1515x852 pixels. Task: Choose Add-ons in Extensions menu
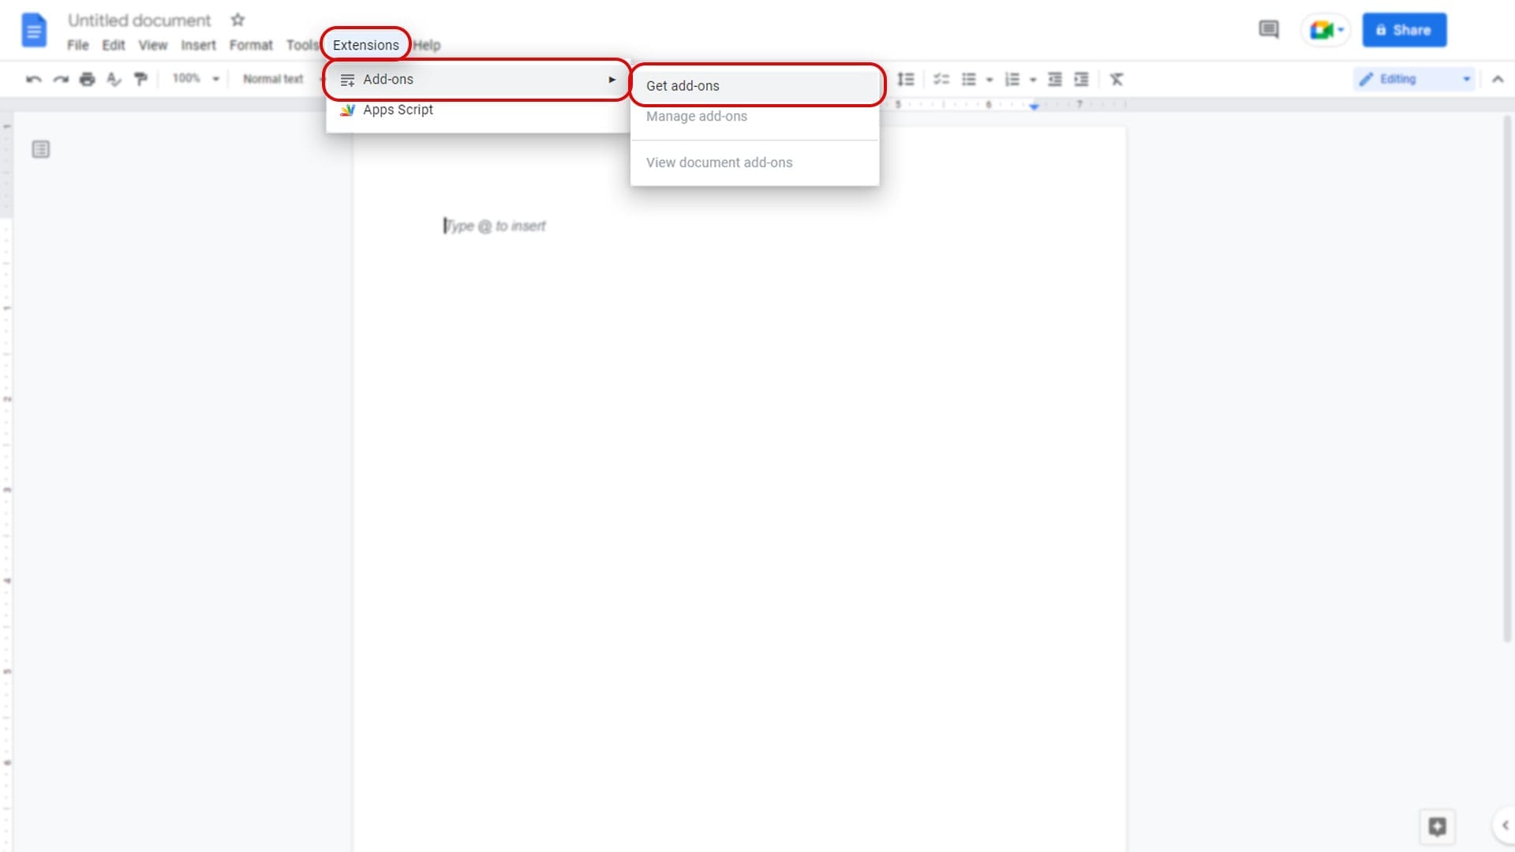477,79
